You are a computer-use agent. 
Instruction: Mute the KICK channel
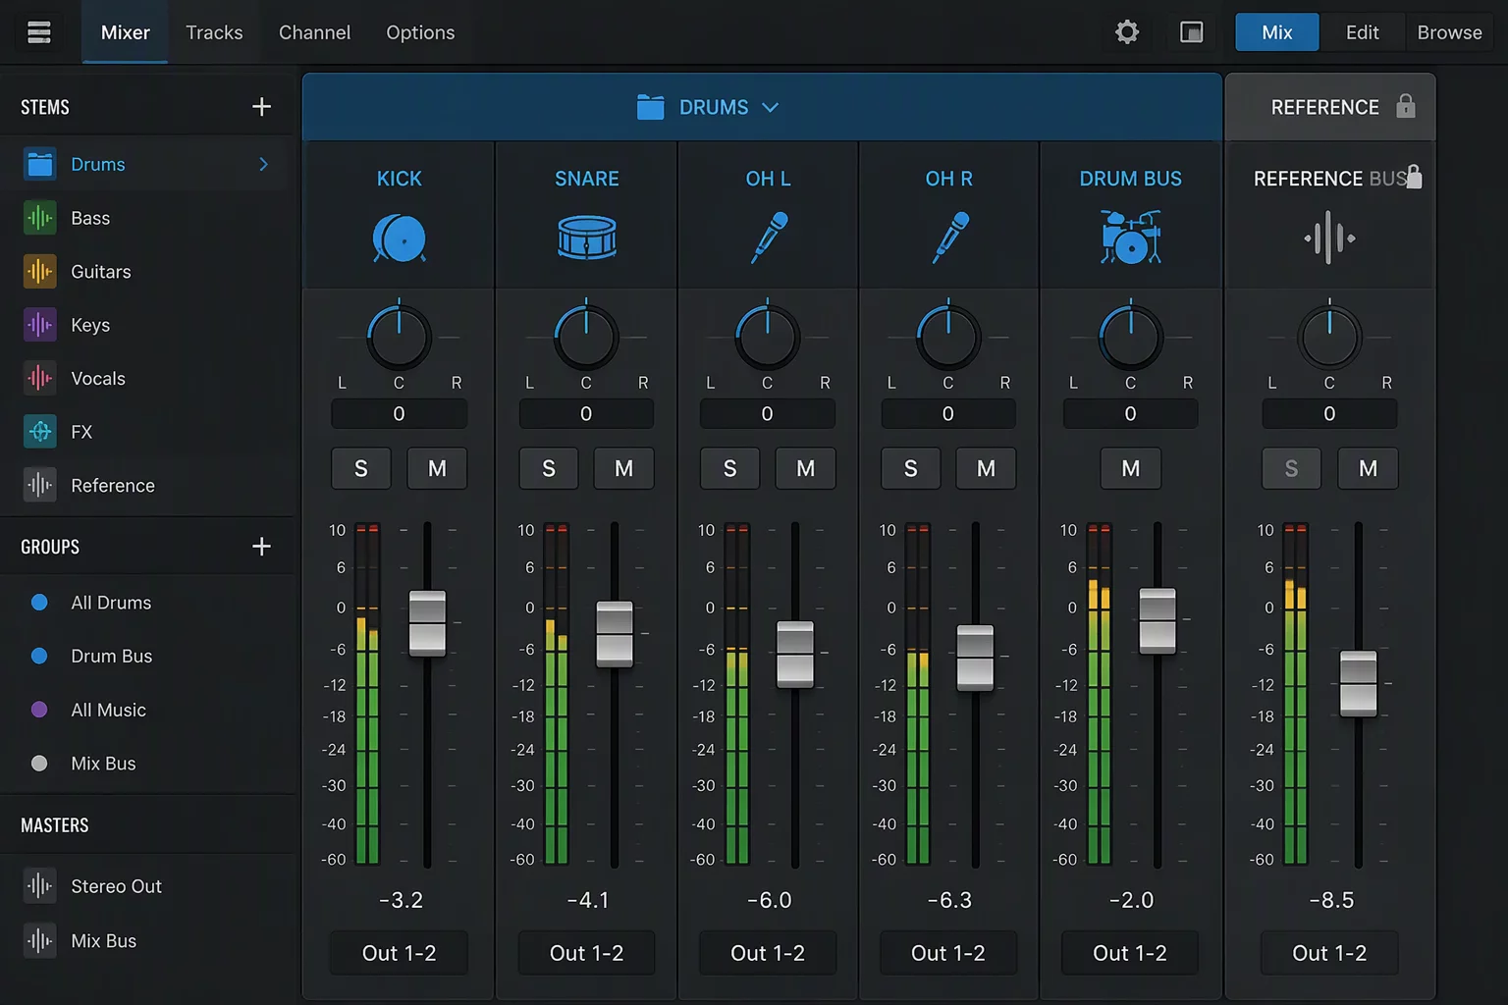pos(437,469)
